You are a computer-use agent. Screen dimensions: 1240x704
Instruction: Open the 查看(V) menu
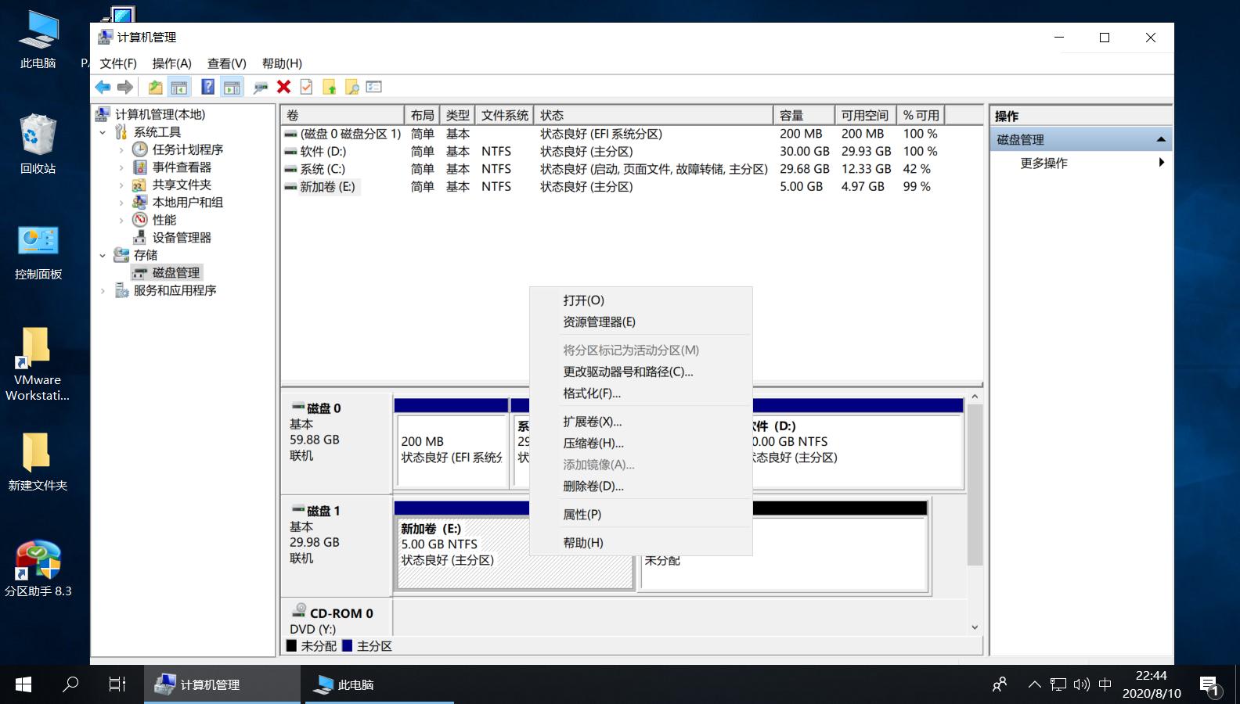pos(226,63)
